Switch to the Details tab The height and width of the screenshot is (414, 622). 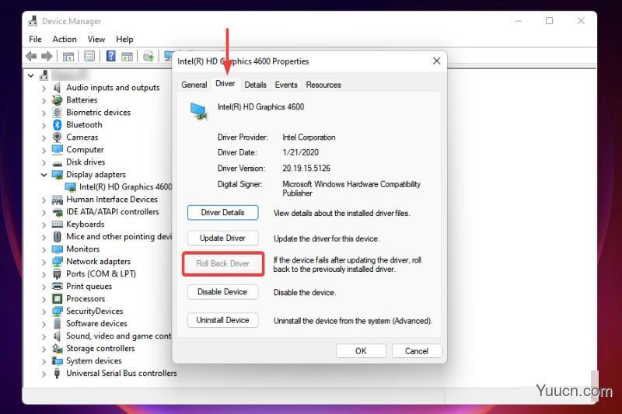click(255, 85)
